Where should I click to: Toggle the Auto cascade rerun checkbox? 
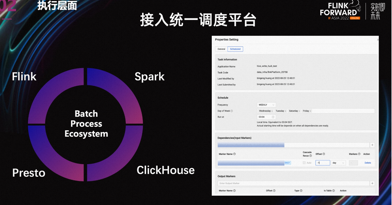pyautogui.click(x=304, y=163)
